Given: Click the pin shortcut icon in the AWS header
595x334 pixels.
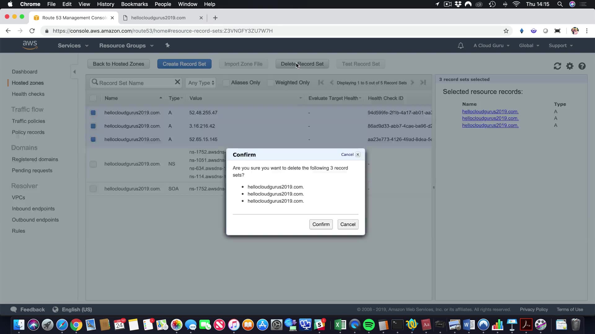Looking at the screenshot, I should [x=167, y=45].
